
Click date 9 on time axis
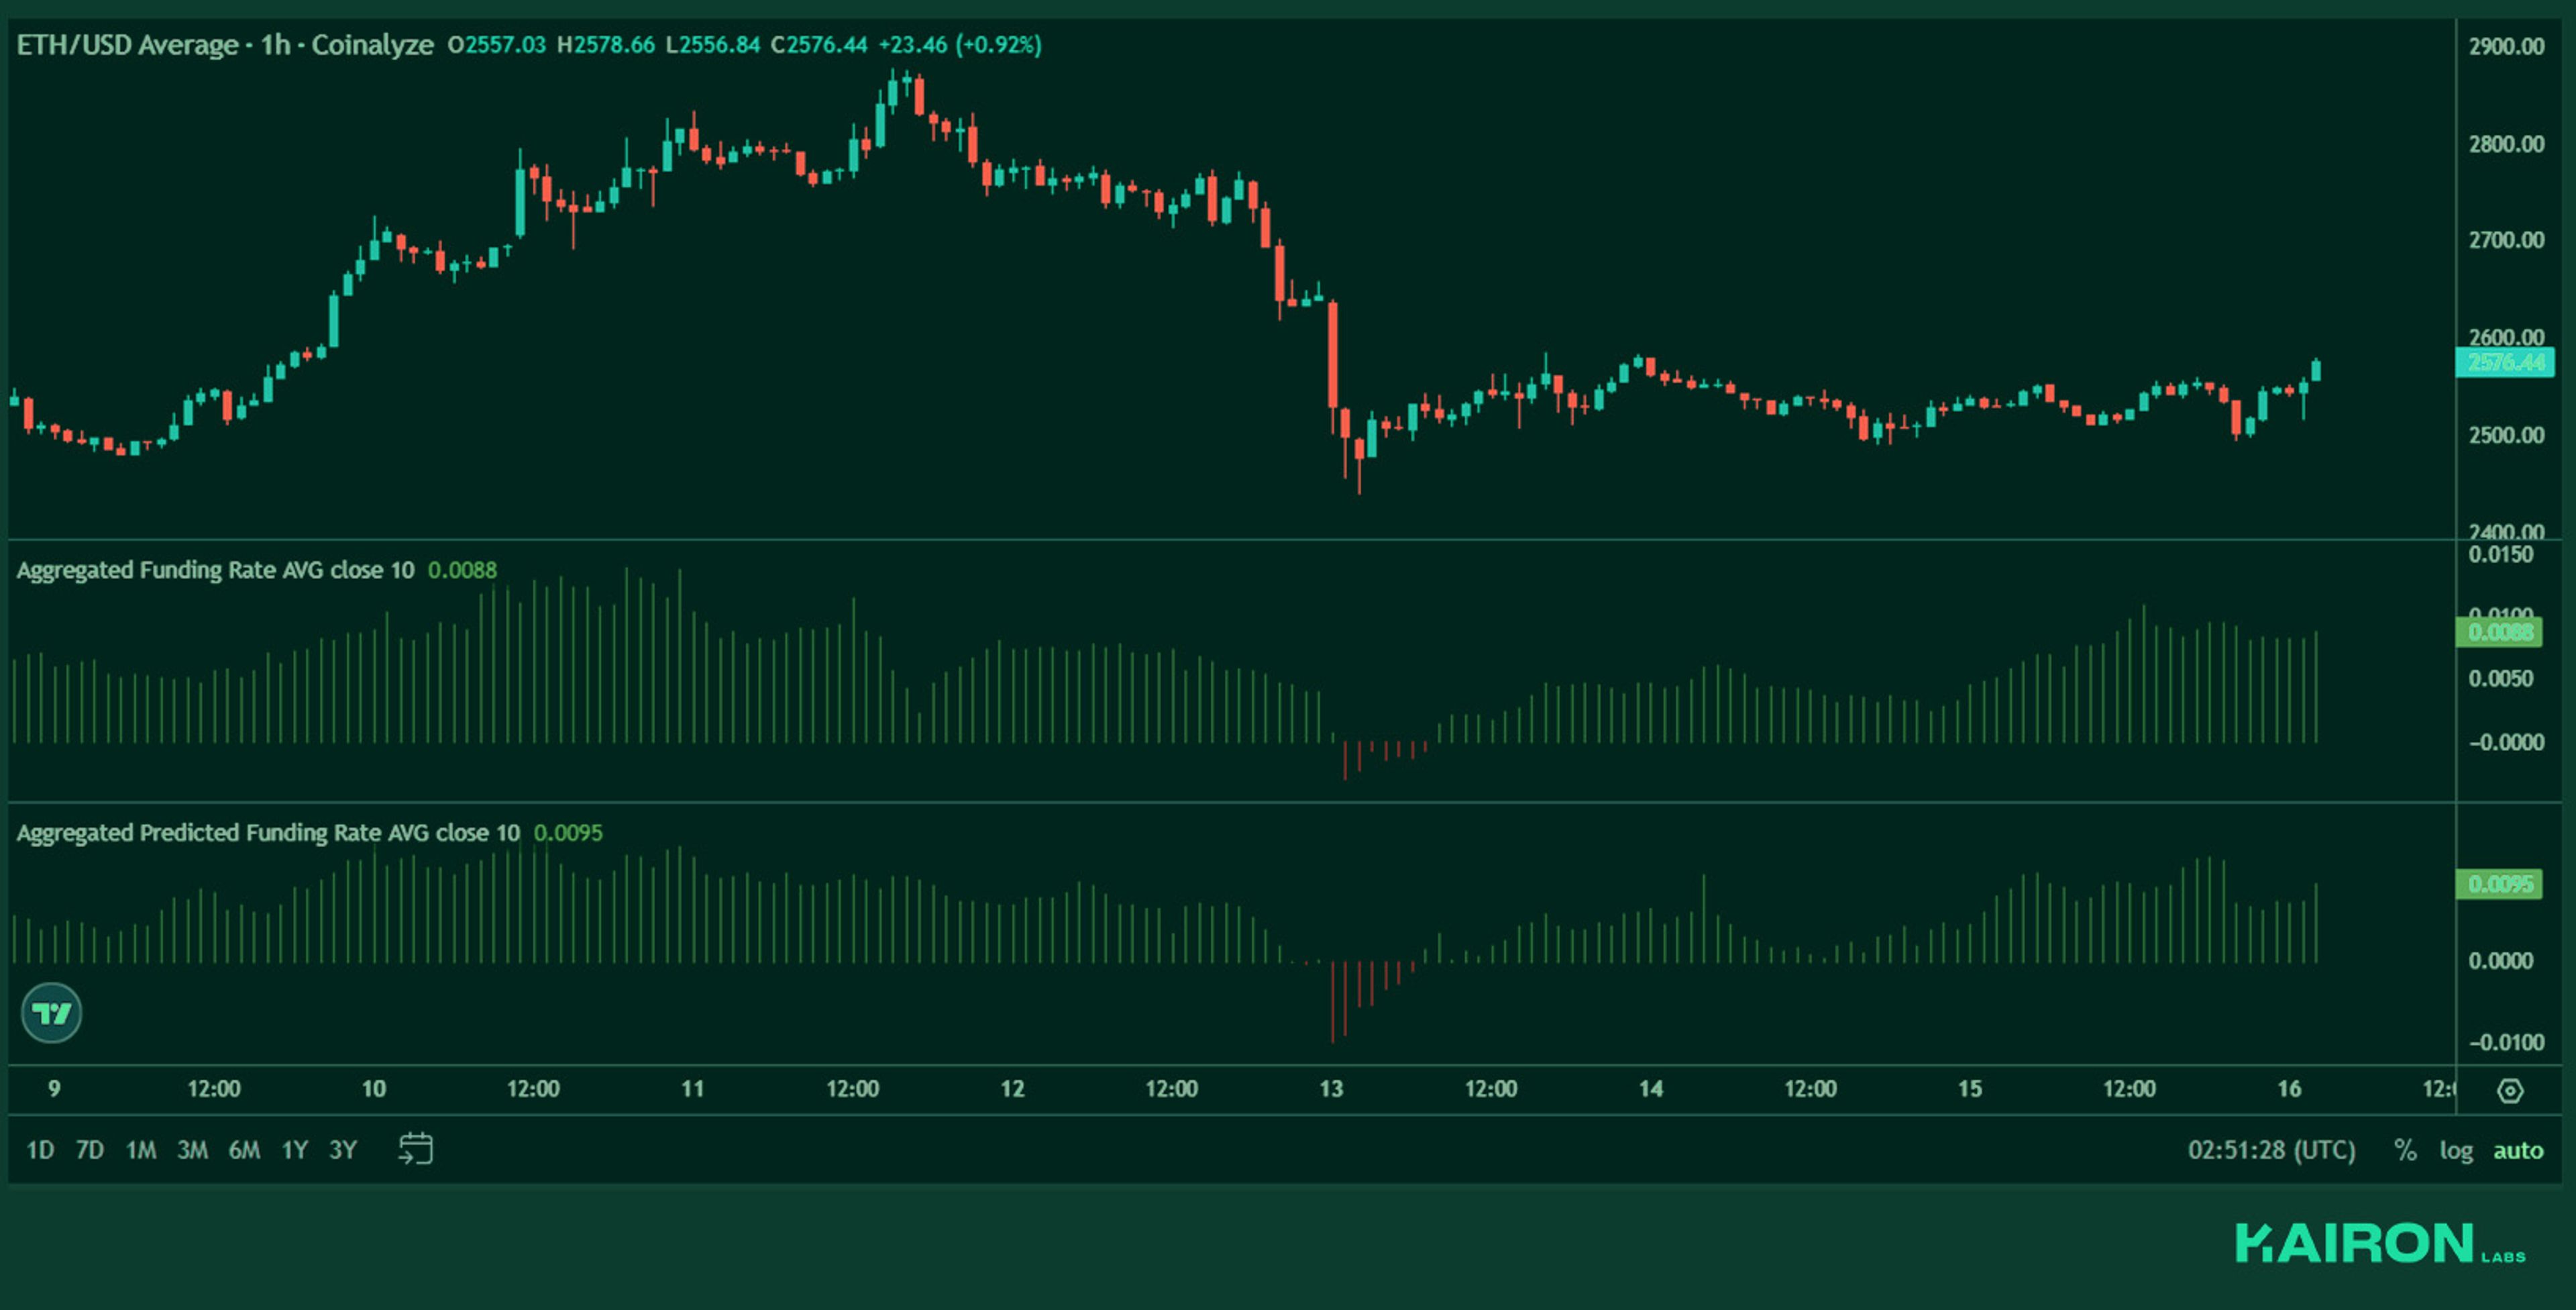pyautogui.click(x=54, y=1089)
